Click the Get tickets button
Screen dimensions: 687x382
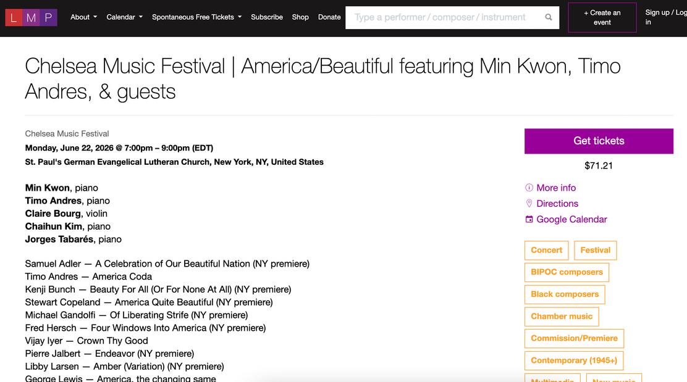[x=599, y=141]
